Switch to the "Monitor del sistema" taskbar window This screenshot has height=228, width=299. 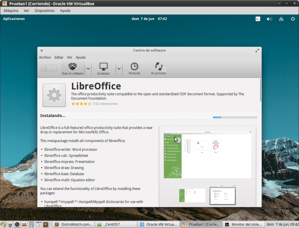point(244,224)
